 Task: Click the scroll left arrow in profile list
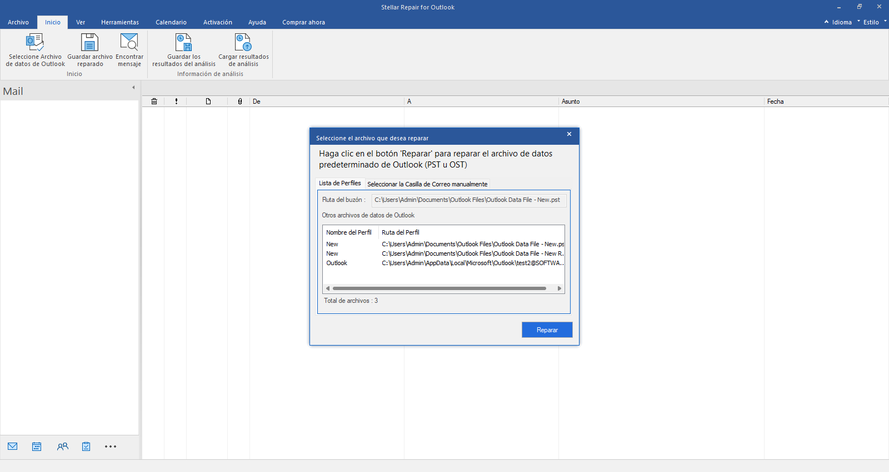point(328,288)
